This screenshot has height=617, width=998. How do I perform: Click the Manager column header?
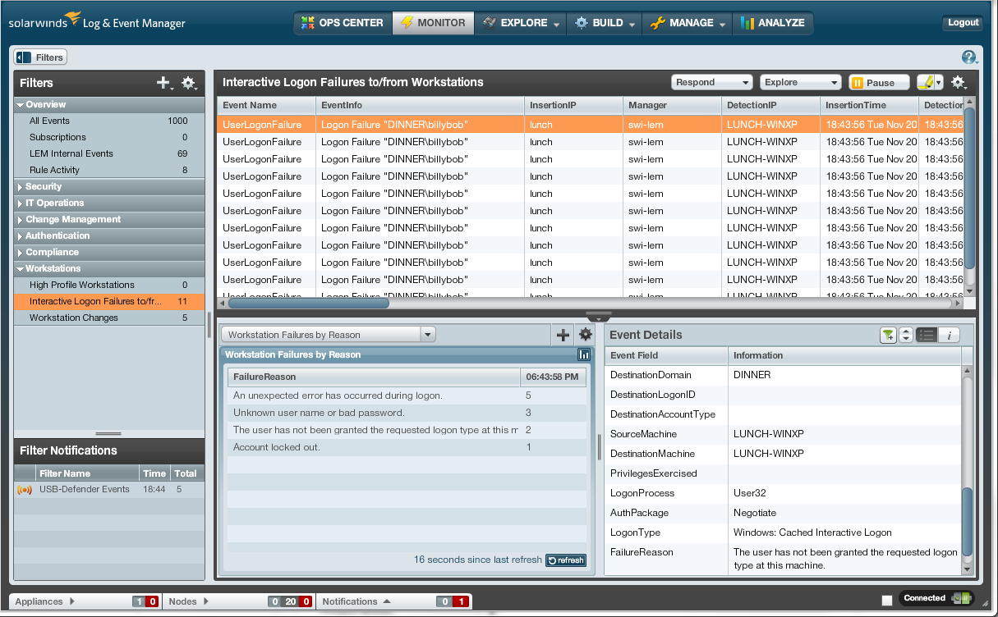[672, 105]
